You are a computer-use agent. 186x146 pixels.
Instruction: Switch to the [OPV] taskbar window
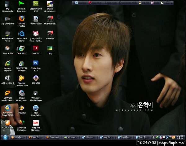(x=18, y=137)
